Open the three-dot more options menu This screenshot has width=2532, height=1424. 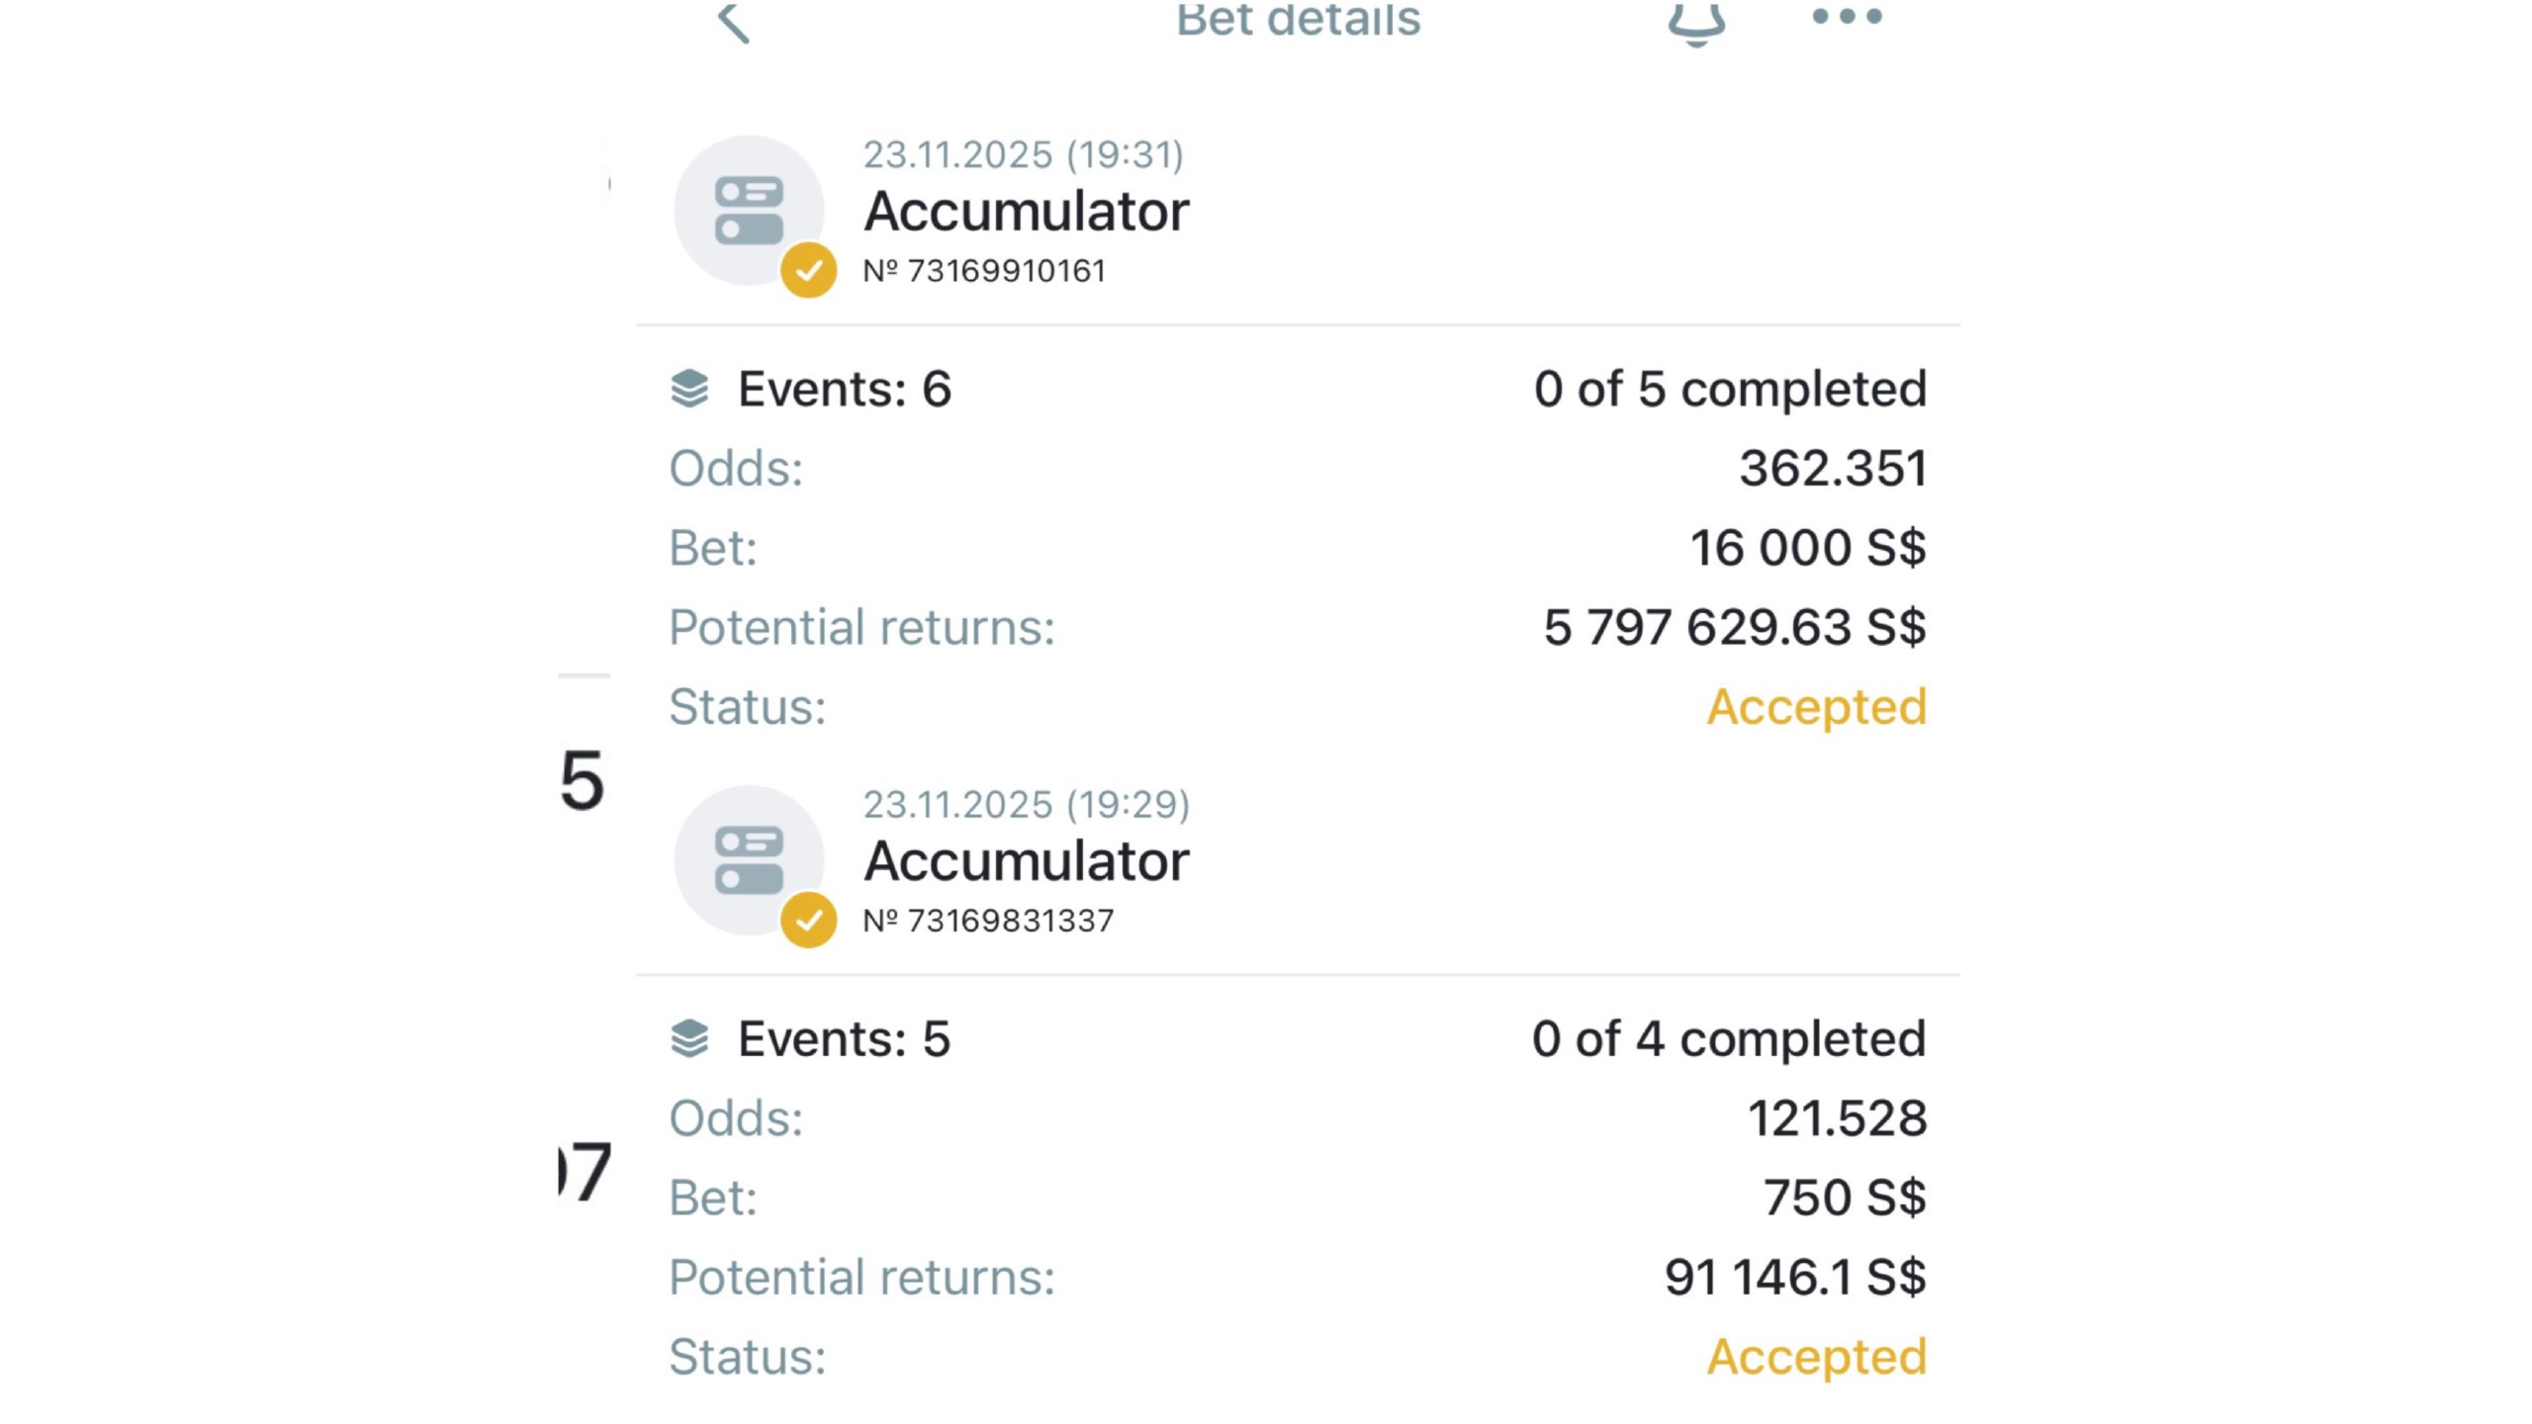(1847, 16)
